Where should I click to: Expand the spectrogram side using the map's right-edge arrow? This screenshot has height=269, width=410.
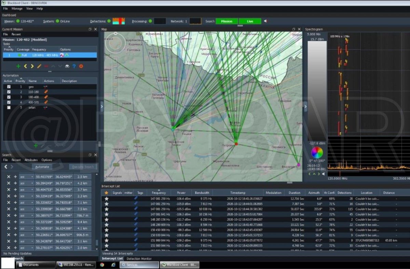tap(305, 107)
